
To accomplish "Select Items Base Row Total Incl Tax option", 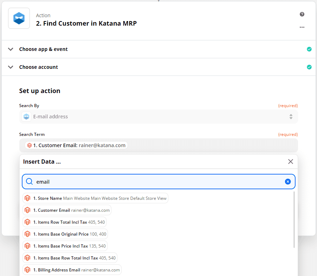I will click(70, 258).
